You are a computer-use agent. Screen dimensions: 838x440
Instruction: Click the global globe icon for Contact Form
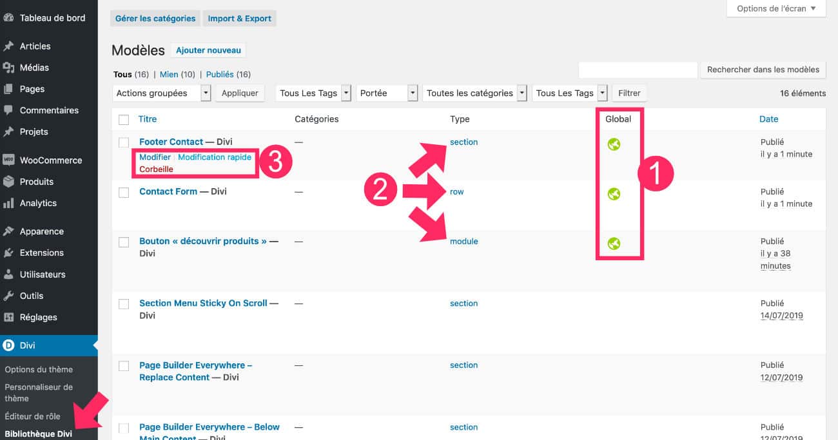pyautogui.click(x=614, y=194)
